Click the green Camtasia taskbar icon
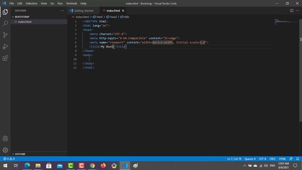Image resolution: width=302 pixels, height=170 pixels. (71, 166)
